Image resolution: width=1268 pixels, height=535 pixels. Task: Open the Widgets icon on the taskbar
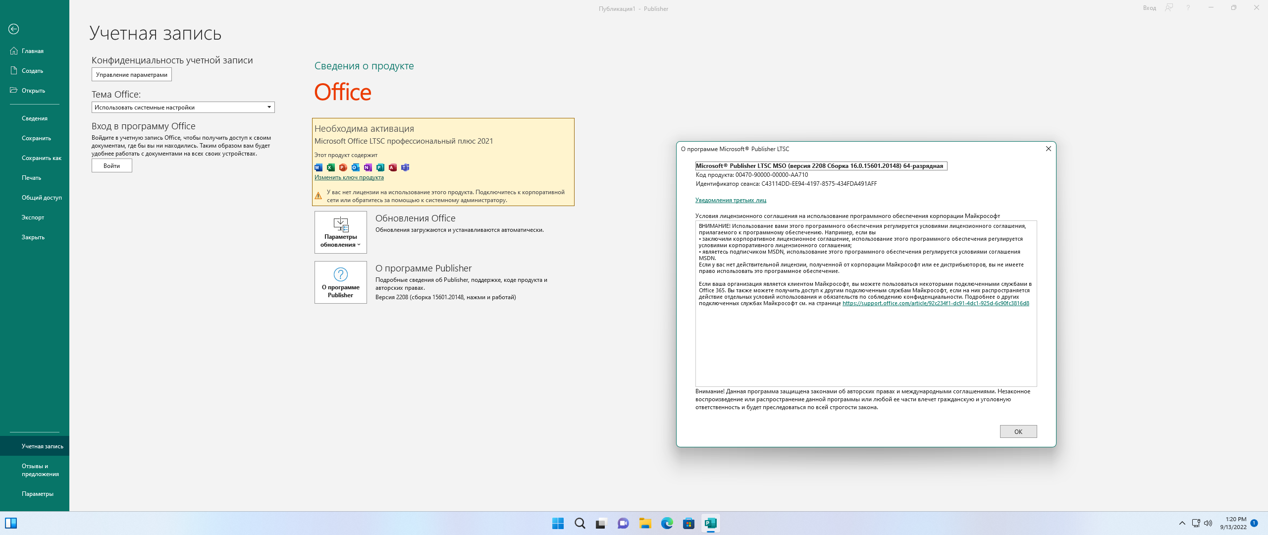11,523
